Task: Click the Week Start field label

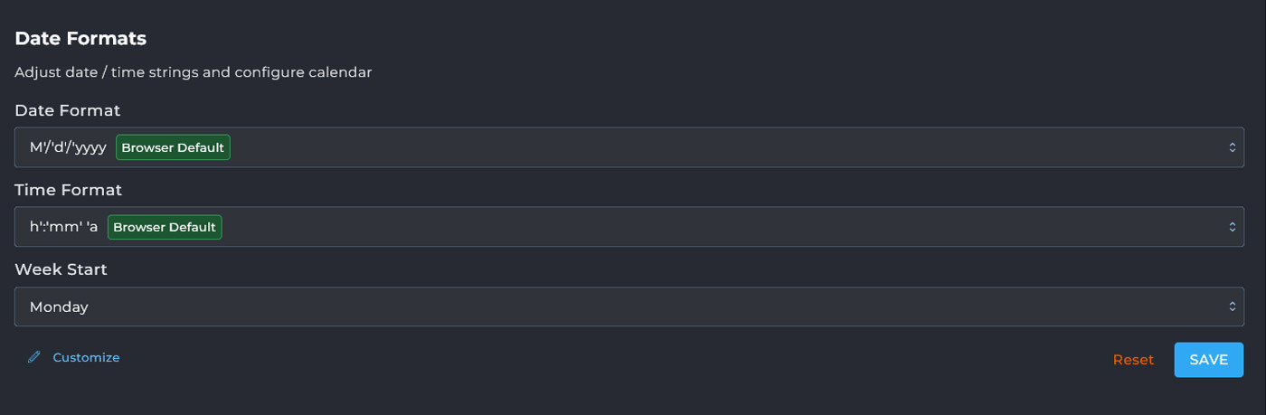Action: click(61, 269)
